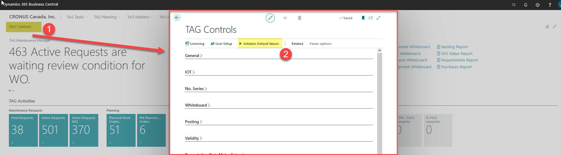Click Fewer options
The height and width of the screenshot is (155, 561).
[321, 44]
